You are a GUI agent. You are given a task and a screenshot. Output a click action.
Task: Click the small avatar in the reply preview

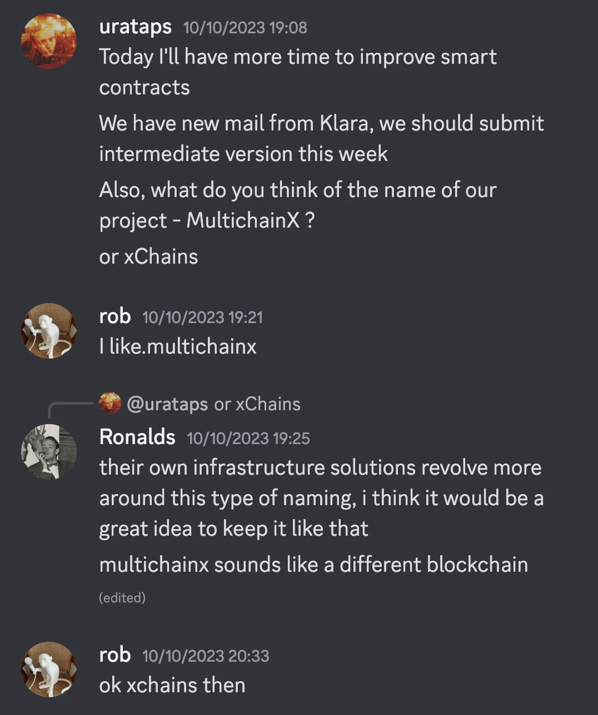110,404
